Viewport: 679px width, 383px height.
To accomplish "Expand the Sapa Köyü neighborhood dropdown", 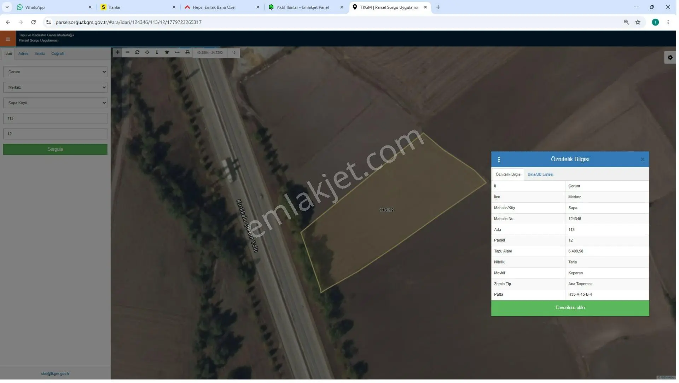I will 55,103.
